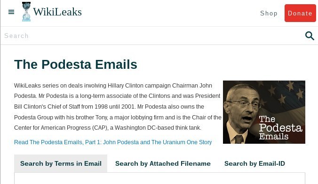This screenshot has width=318, height=184.
Task: Click the WikiLeaks hourglass logo
Action: coord(26,12)
